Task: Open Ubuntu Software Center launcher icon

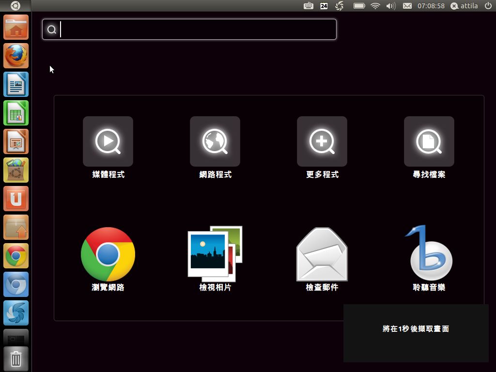Action: [x=16, y=170]
